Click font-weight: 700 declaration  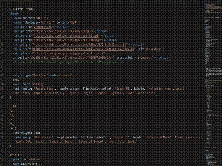click(26, 133)
